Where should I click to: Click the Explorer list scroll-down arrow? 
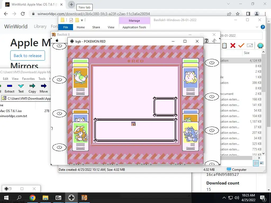pos(263,154)
